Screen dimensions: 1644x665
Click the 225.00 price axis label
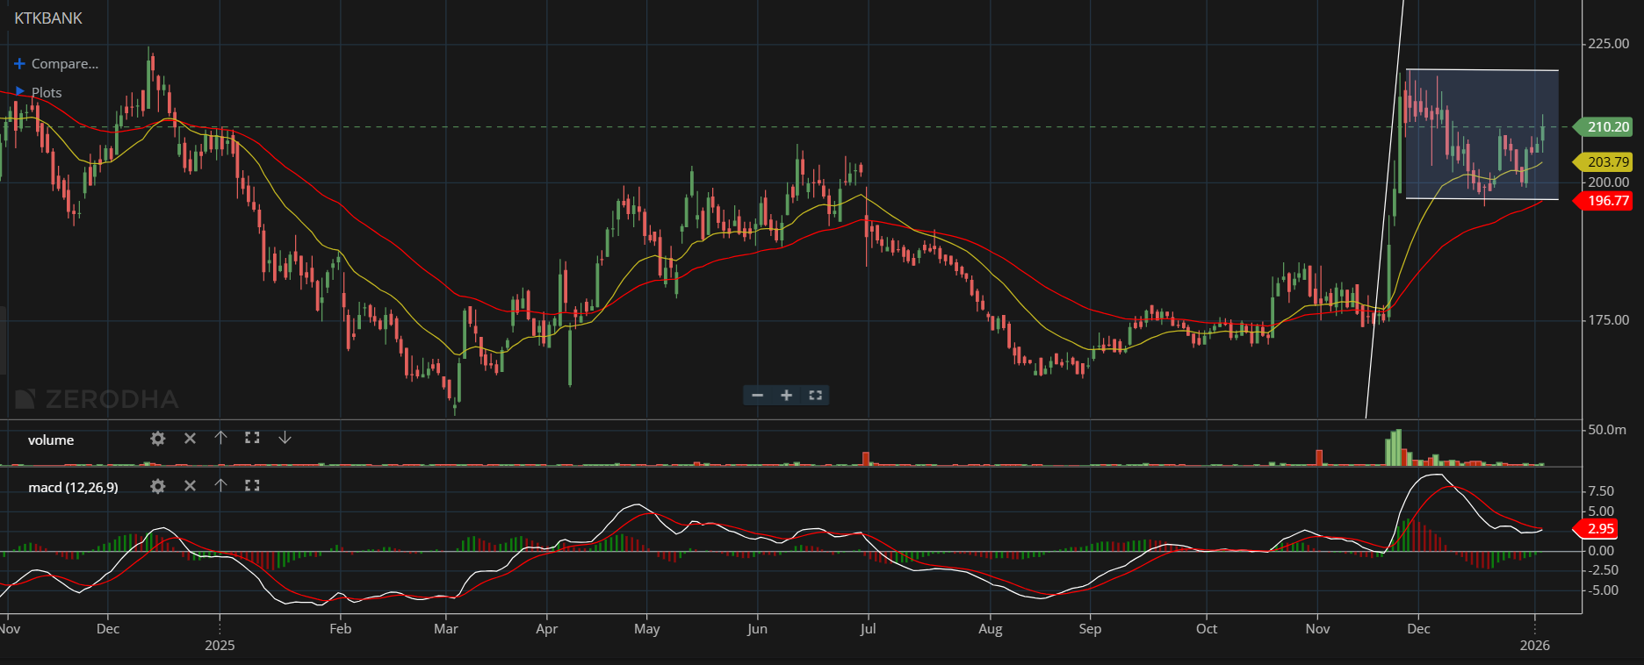[x=1609, y=44]
